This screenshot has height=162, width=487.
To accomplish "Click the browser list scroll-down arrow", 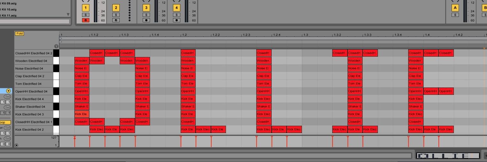I will [68, 14].
